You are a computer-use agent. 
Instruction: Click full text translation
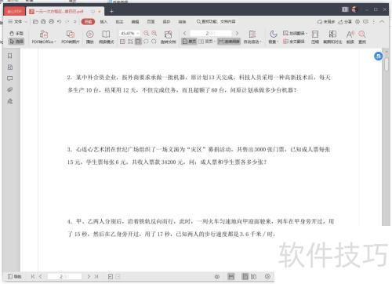pos(294,42)
